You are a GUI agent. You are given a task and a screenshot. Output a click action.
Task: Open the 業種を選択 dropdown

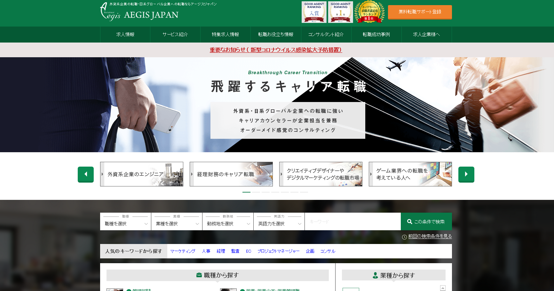click(177, 223)
